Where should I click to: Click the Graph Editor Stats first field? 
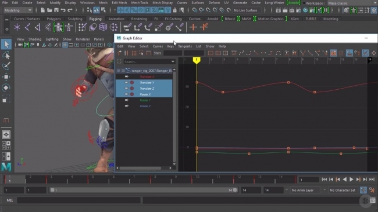[x=173, y=53]
